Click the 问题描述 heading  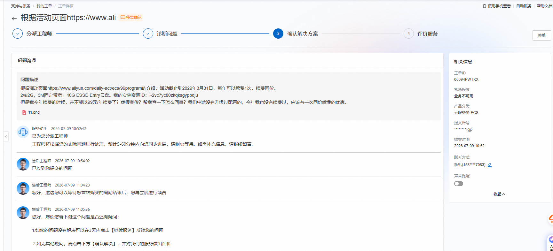(x=29, y=80)
